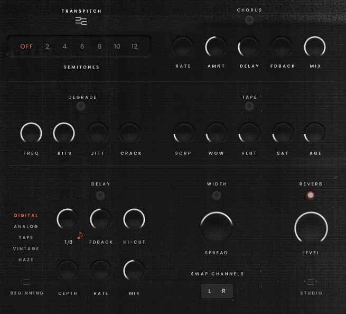Click the Transpitch title
Viewport: 346px width, 314px height.
pos(81,11)
